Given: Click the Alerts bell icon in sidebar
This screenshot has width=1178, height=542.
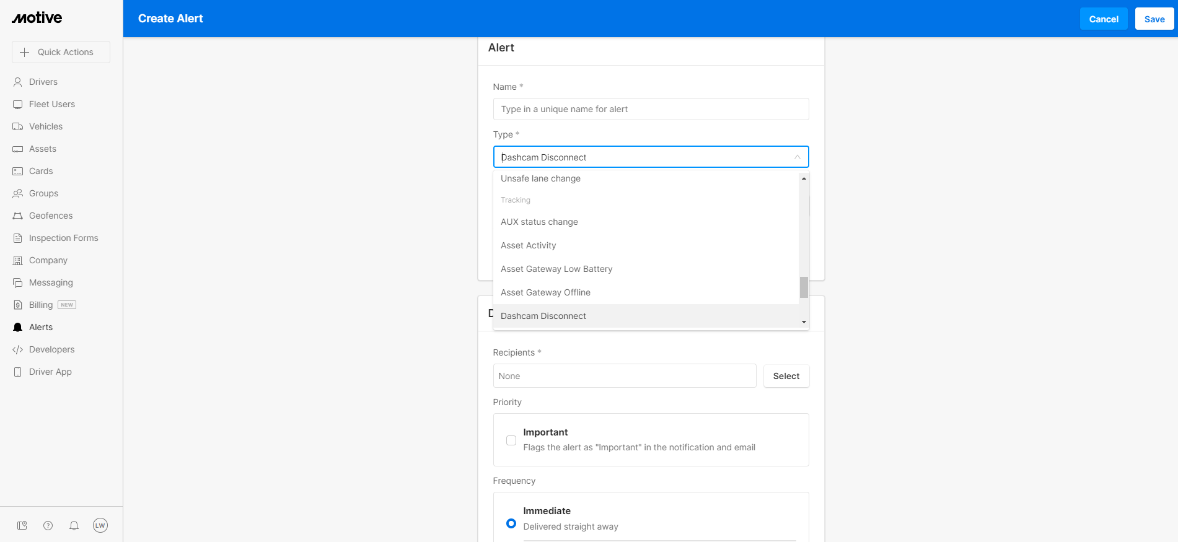Looking at the screenshot, I should point(18,327).
